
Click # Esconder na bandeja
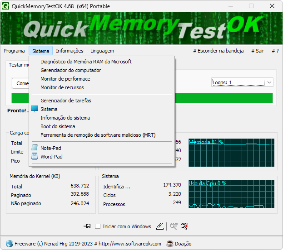pos(218,51)
